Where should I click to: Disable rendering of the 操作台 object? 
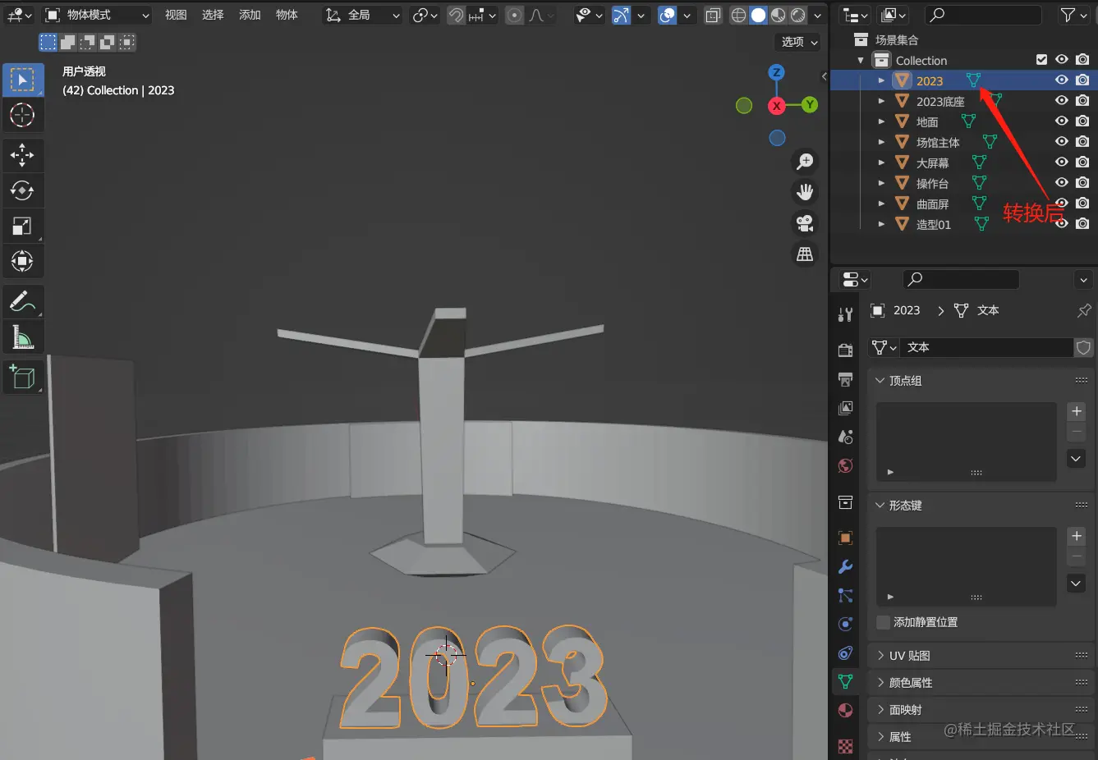(x=1082, y=183)
